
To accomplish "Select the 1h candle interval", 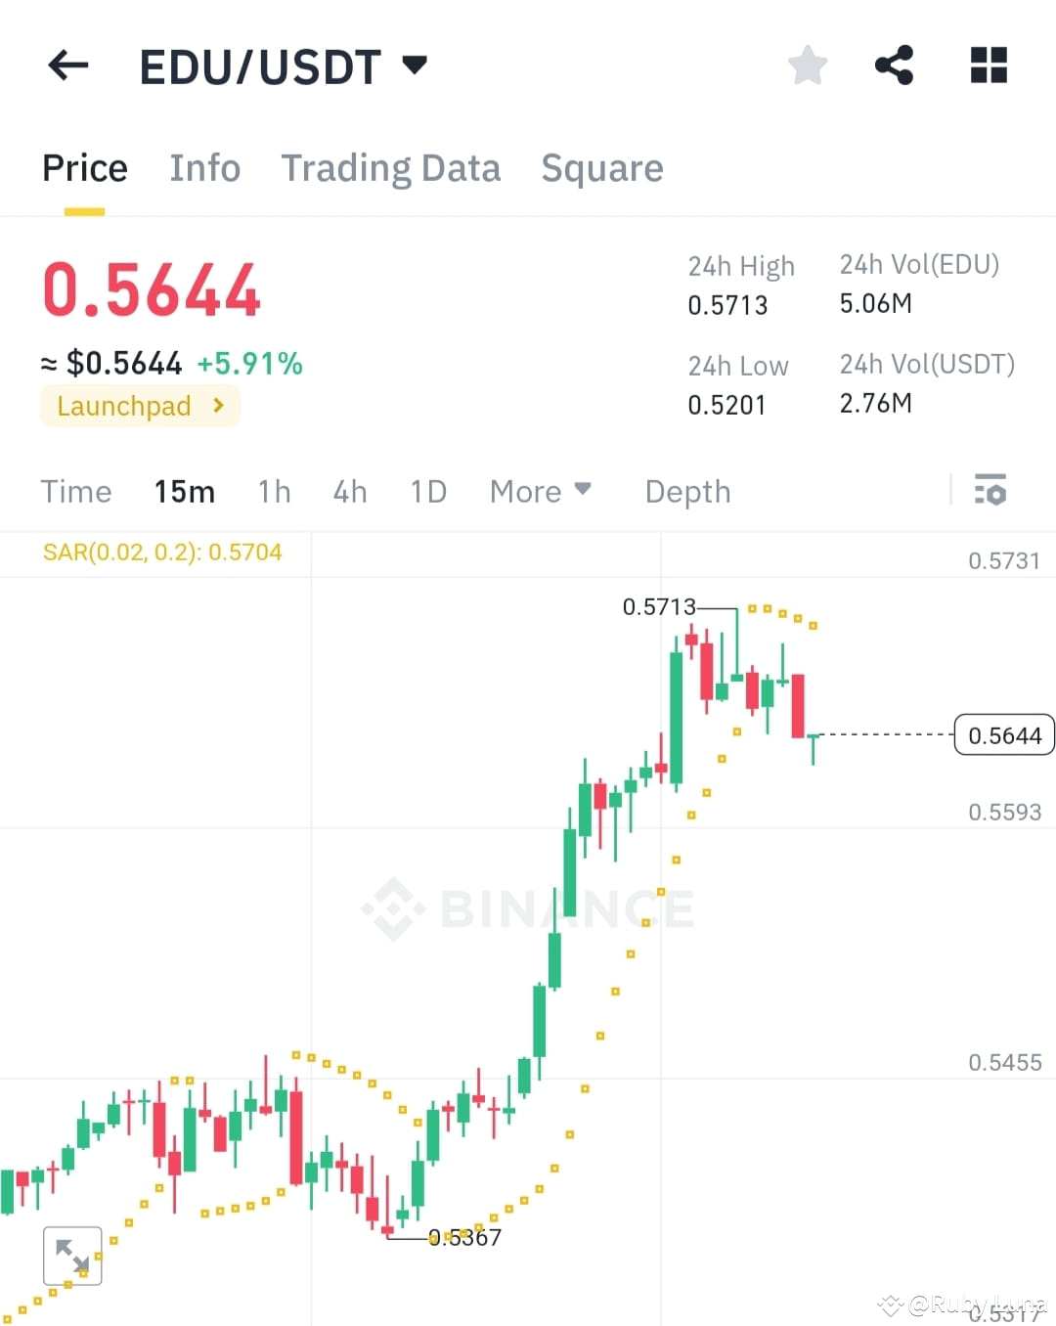I will click(x=274, y=492).
